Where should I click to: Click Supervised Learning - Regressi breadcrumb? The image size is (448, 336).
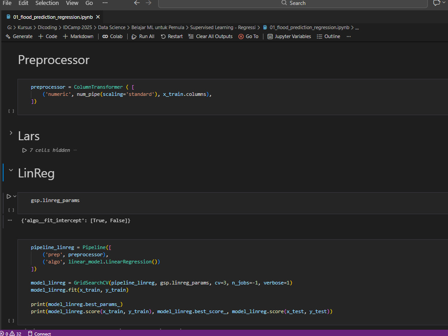pyautogui.click(x=223, y=27)
